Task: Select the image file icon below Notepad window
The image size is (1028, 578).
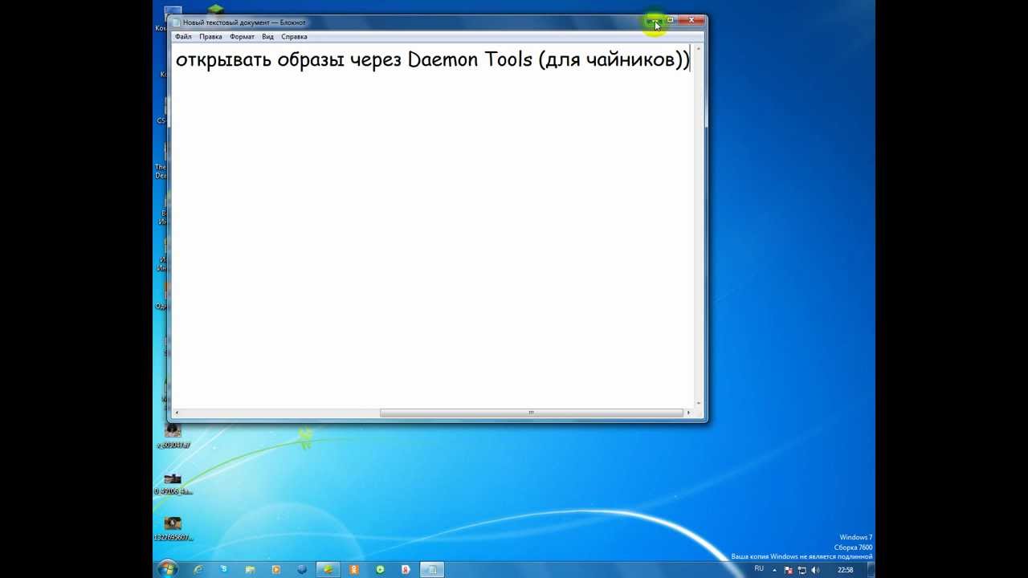Action: coord(173,436)
